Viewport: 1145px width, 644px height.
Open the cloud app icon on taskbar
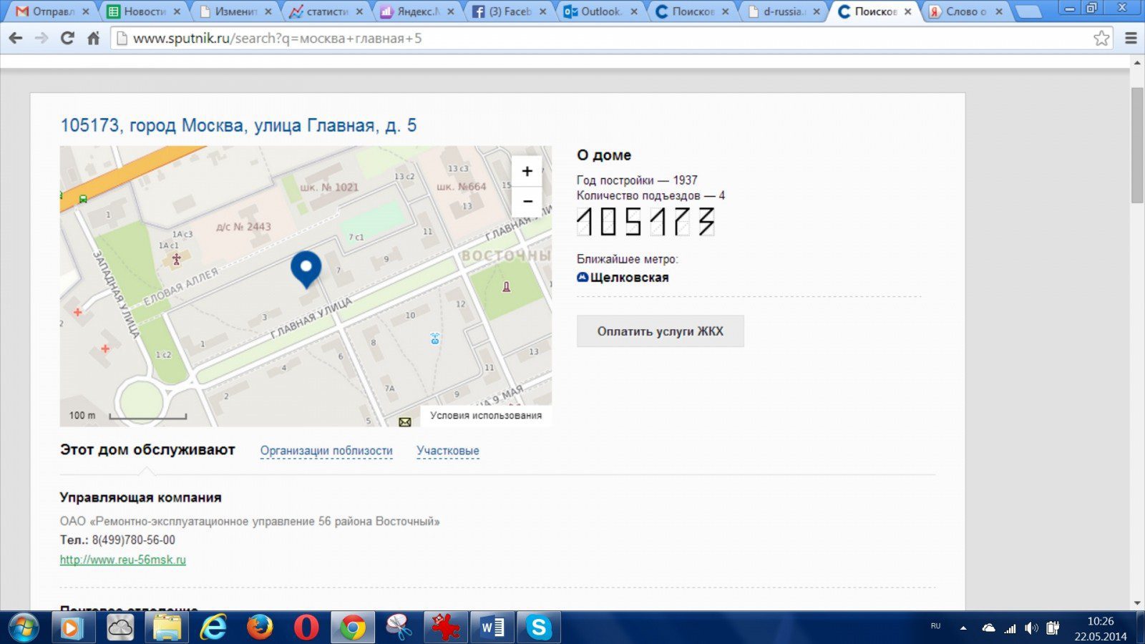[120, 628]
